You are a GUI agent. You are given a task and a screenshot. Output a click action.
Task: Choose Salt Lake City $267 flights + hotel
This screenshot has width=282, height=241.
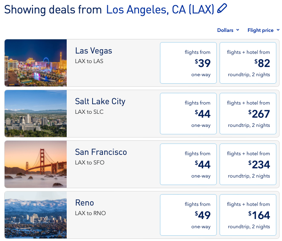tap(248, 114)
